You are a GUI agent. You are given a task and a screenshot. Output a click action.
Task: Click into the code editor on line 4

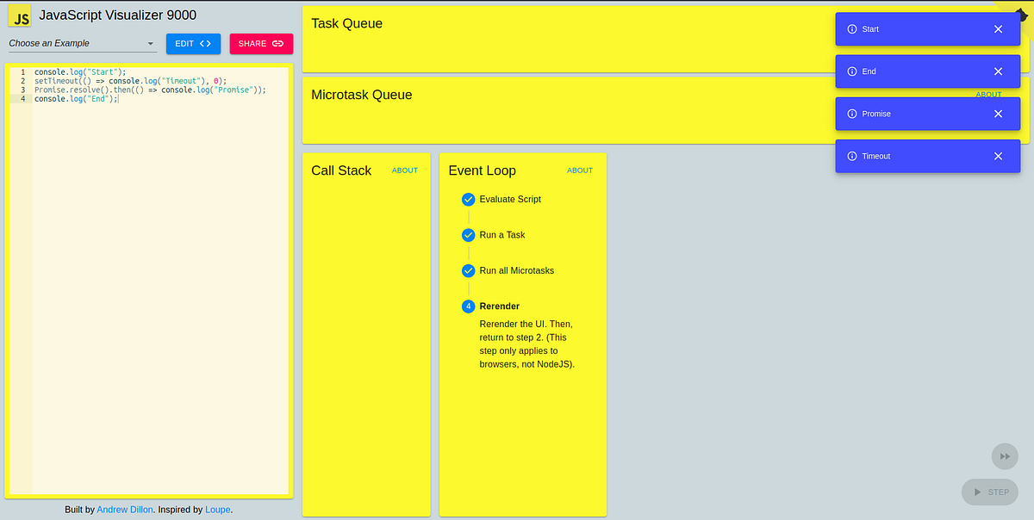coord(159,99)
